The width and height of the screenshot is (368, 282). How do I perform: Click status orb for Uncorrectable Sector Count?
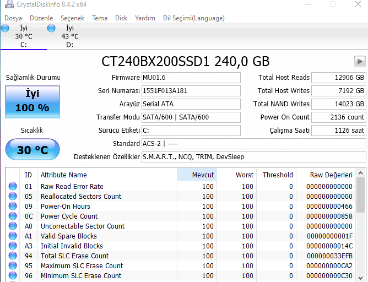tap(13, 226)
